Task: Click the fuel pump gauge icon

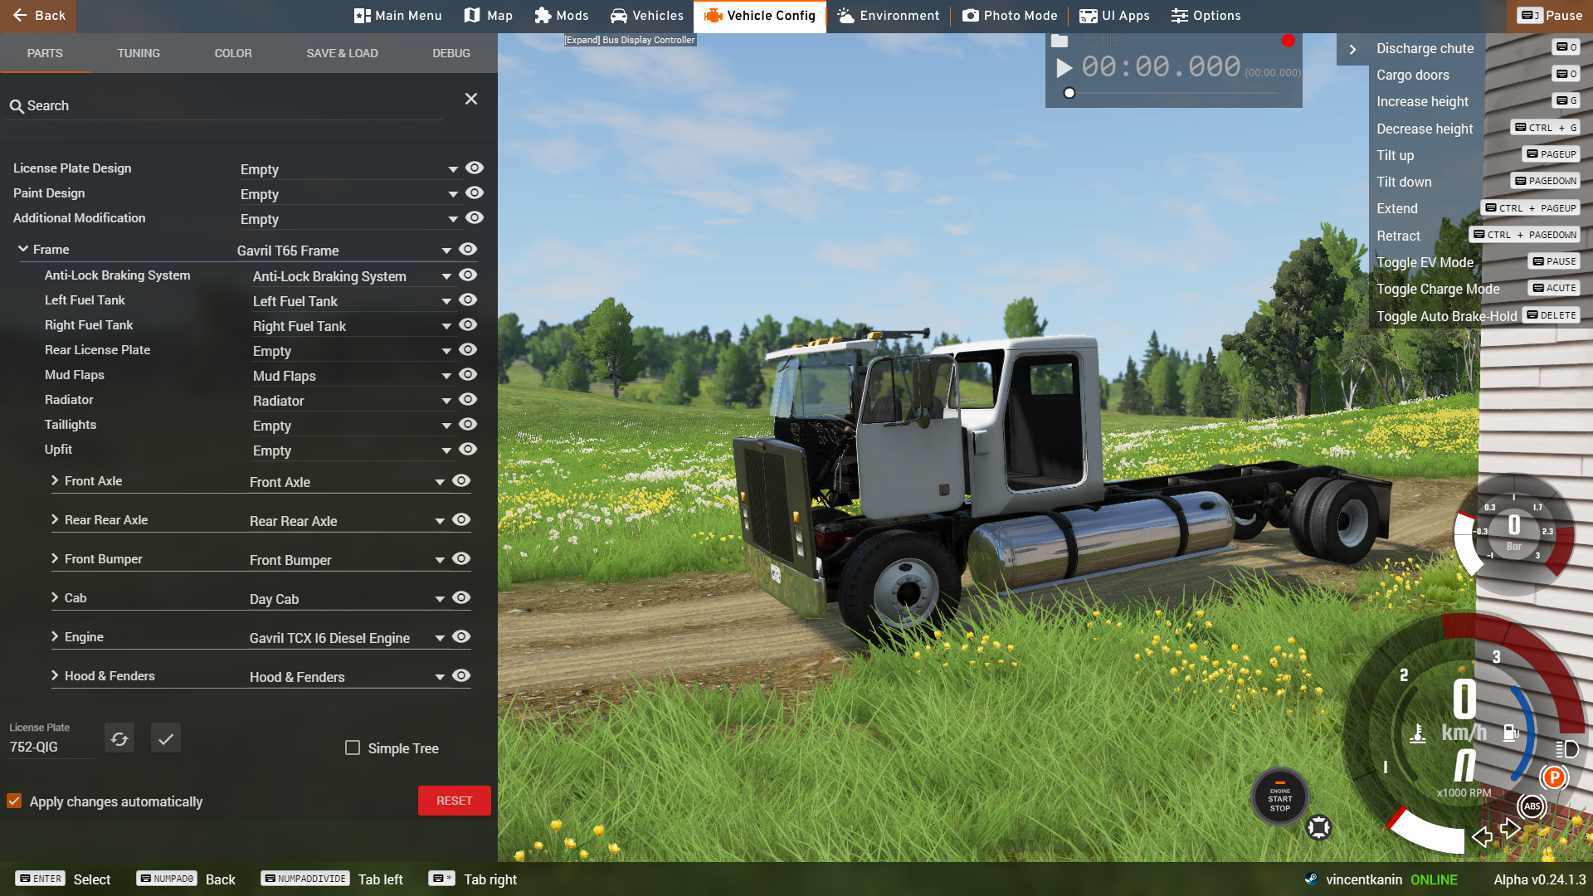Action: [1511, 732]
